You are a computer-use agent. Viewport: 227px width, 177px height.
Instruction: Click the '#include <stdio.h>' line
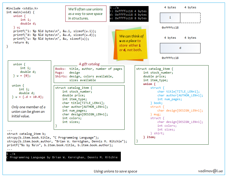[22, 8]
